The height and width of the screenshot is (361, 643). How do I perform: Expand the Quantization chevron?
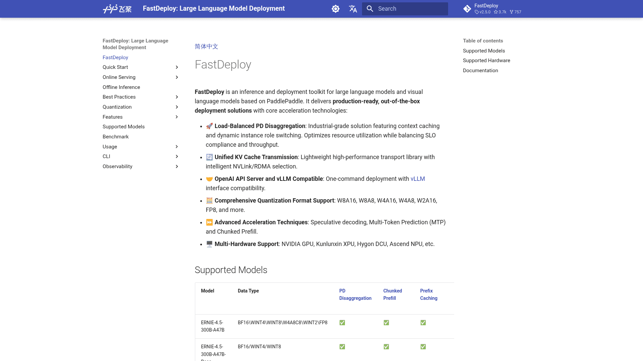pyautogui.click(x=177, y=107)
